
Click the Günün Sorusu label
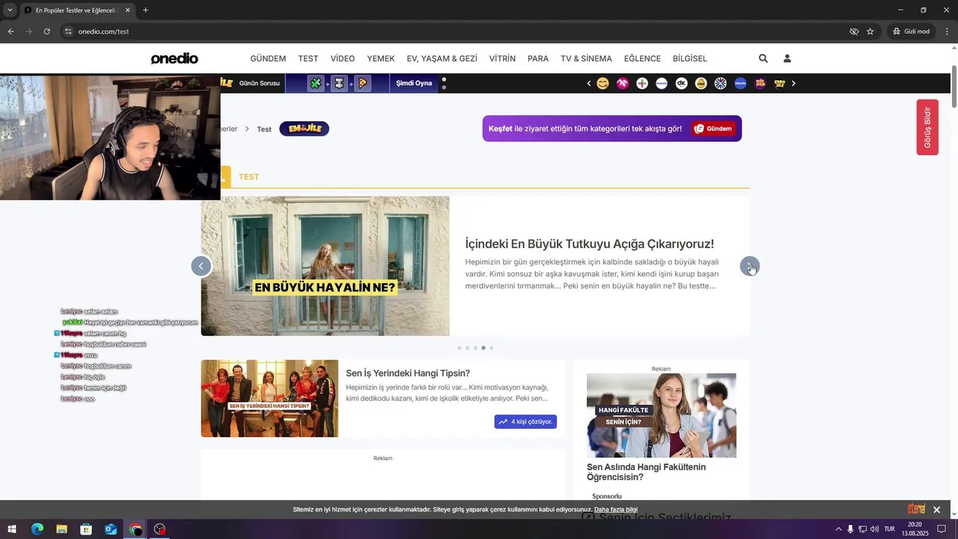pos(259,83)
